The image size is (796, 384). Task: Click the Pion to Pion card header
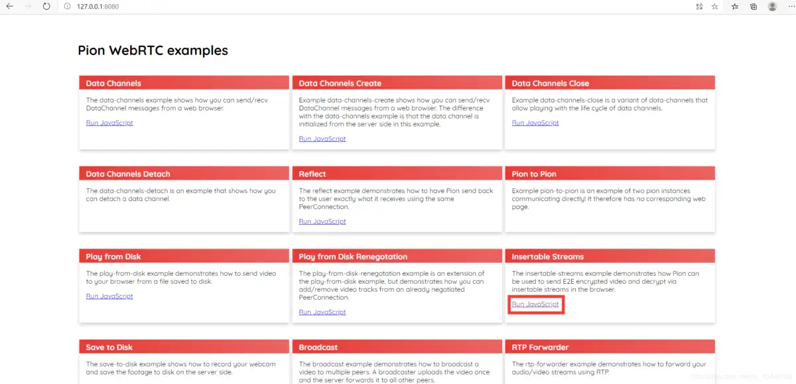(x=610, y=174)
